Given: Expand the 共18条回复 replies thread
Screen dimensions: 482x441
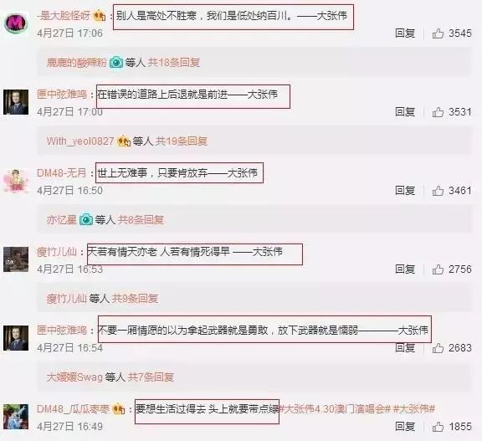Looking at the screenshot, I should point(174,63).
